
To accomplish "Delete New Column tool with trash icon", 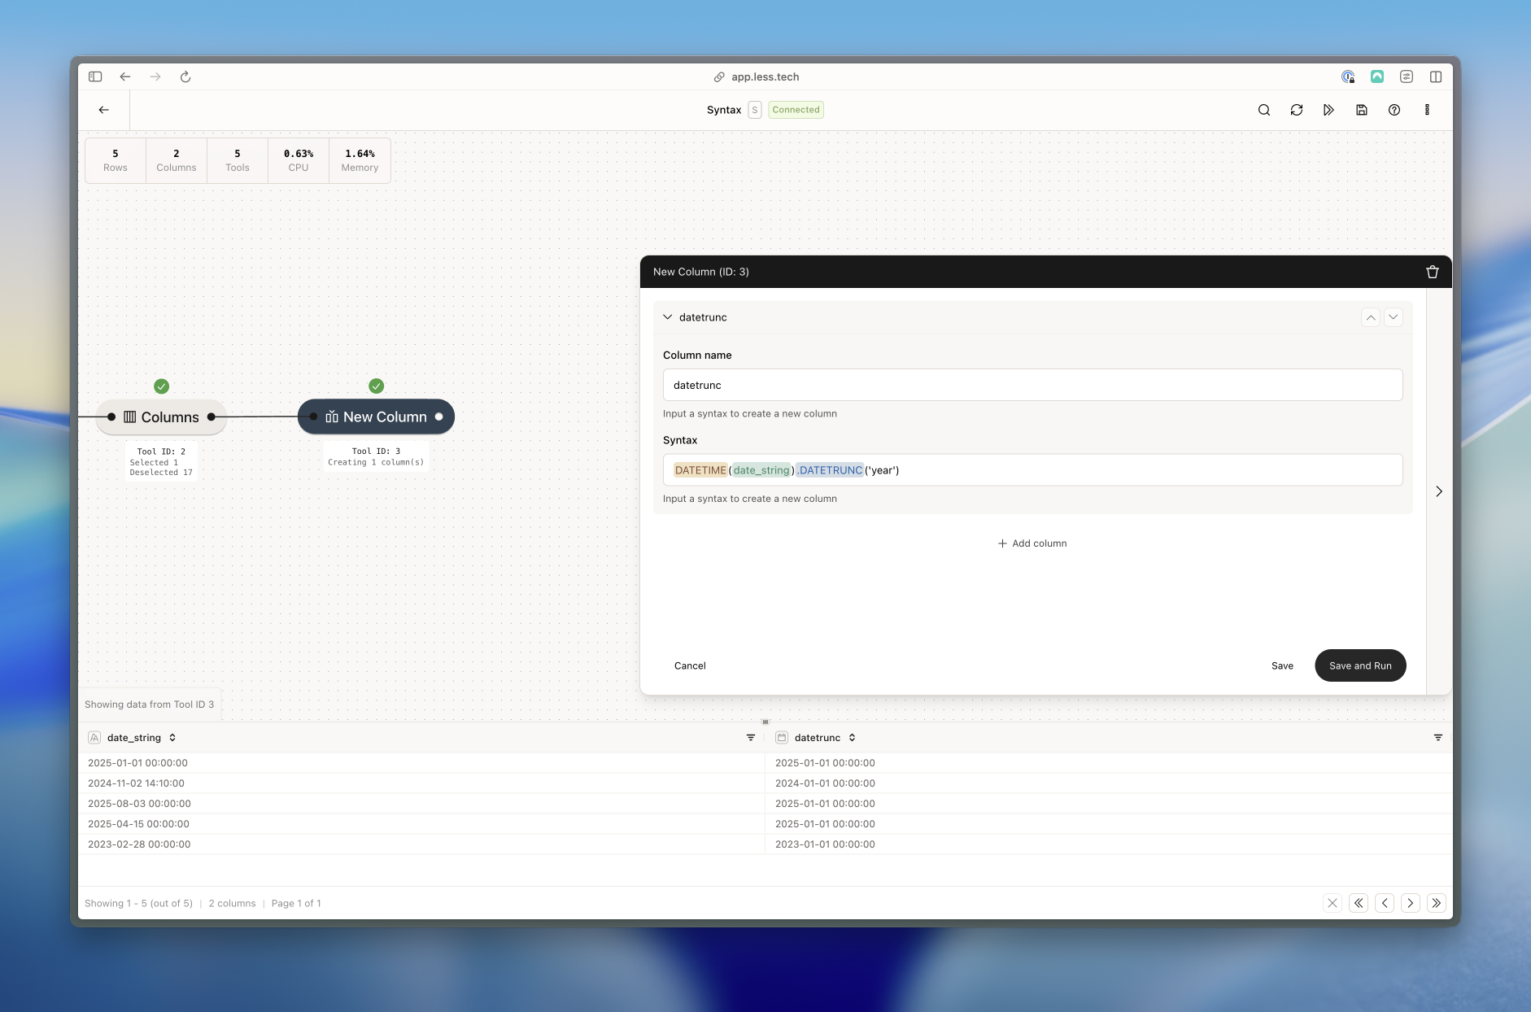I will click(1433, 272).
